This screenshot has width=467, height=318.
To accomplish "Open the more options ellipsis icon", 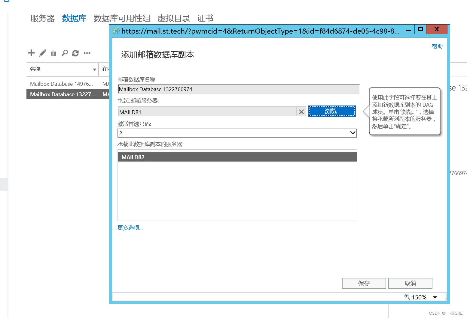I will 87,53.
